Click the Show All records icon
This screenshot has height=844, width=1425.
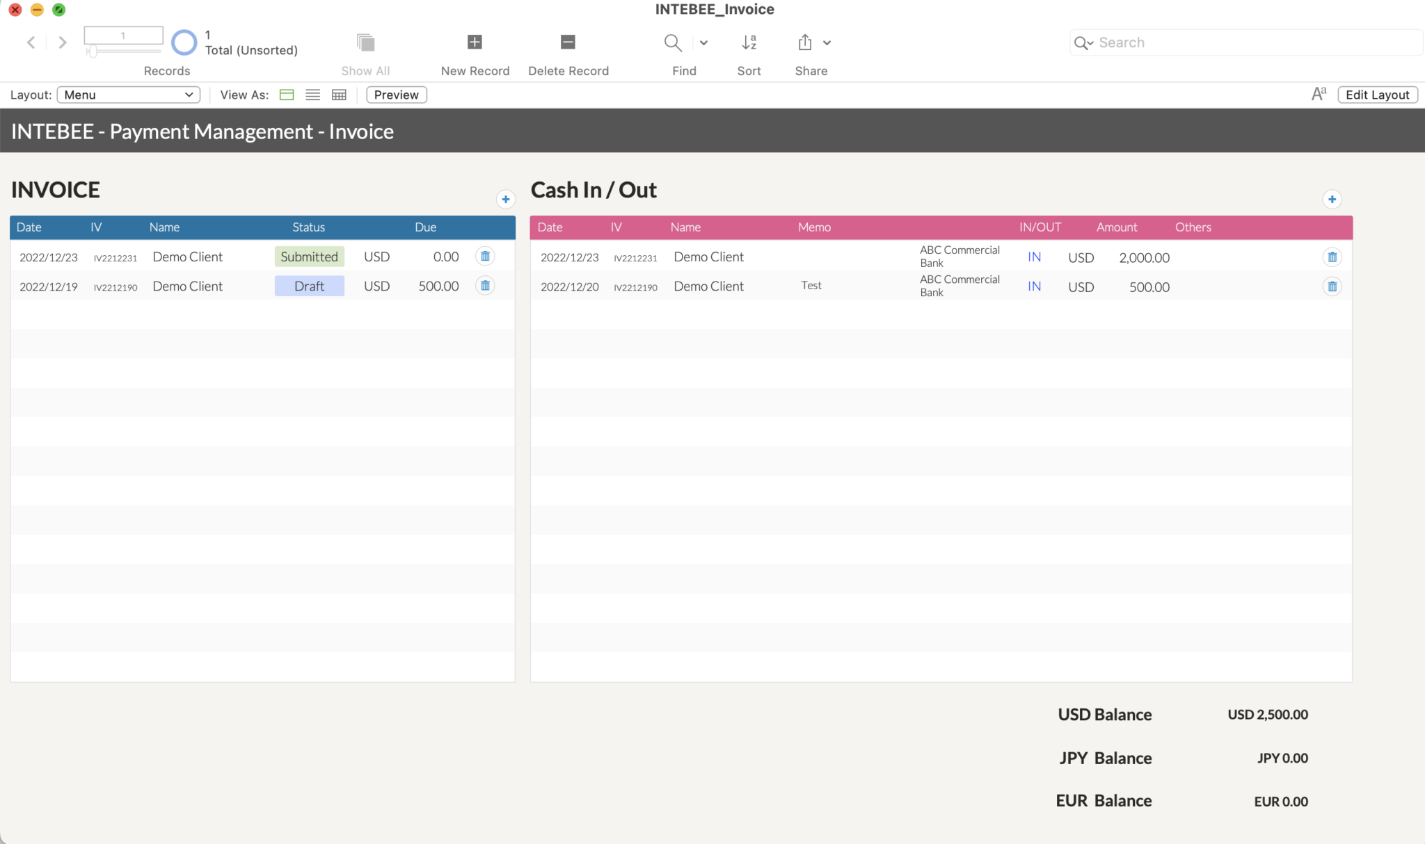click(365, 42)
